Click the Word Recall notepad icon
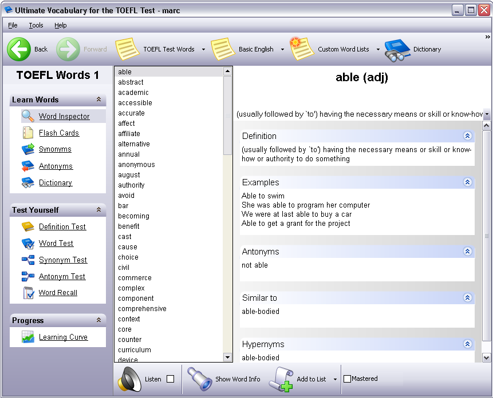 (28, 293)
